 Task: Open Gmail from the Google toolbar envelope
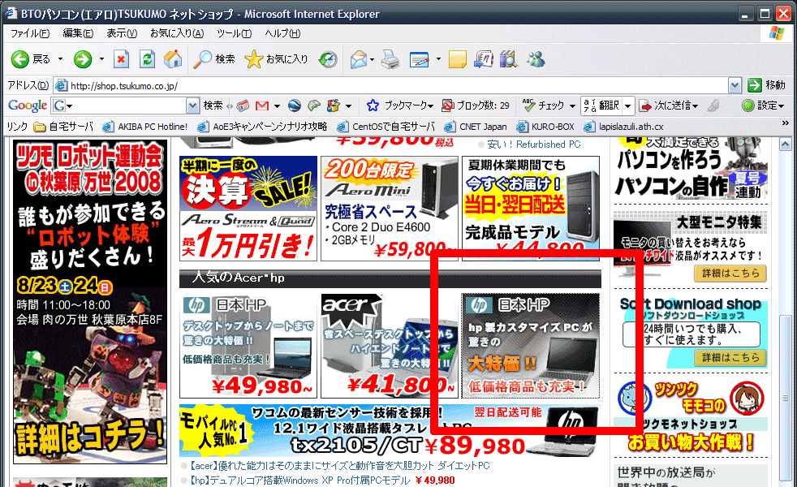click(x=262, y=106)
